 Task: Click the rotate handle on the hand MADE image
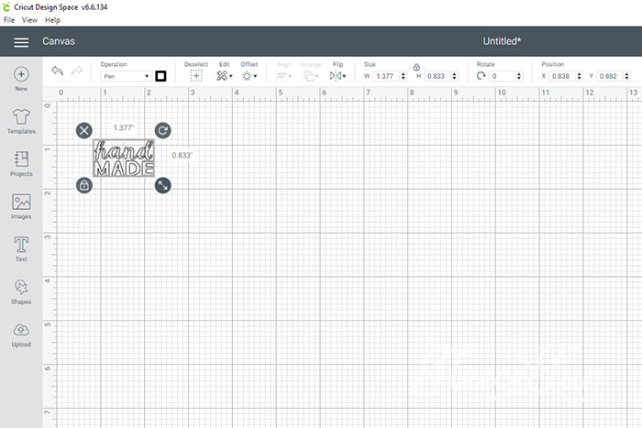click(x=162, y=130)
